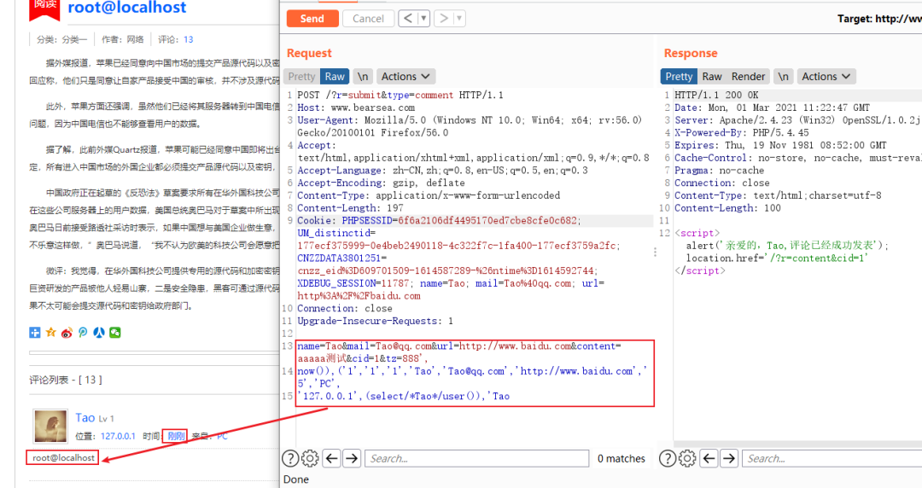Click the Content-Length: 197 request header
The image size is (922, 488).
pyautogui.click(x=350, y=208)
